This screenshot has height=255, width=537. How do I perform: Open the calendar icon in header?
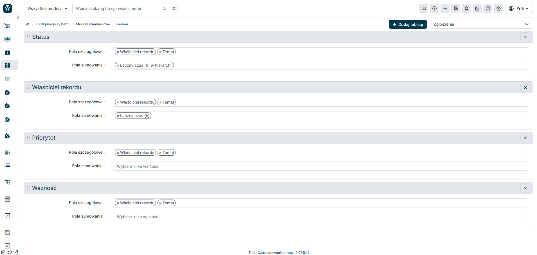point(477,8)
